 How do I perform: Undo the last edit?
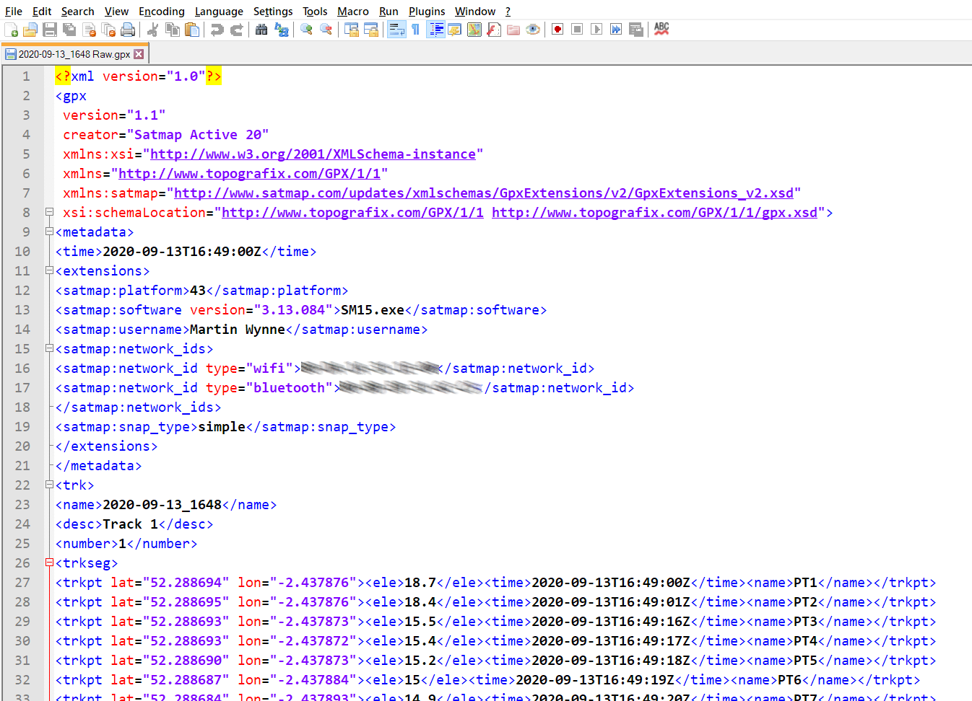[x=217, y=30]
